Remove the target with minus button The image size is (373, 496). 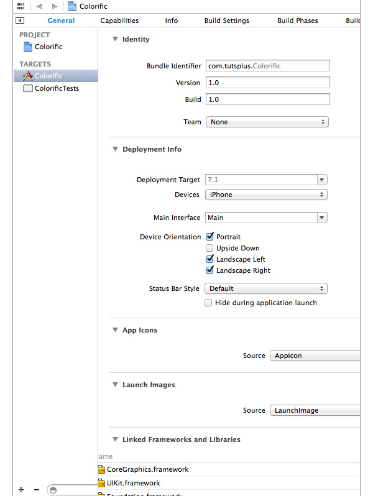point(37,490)
